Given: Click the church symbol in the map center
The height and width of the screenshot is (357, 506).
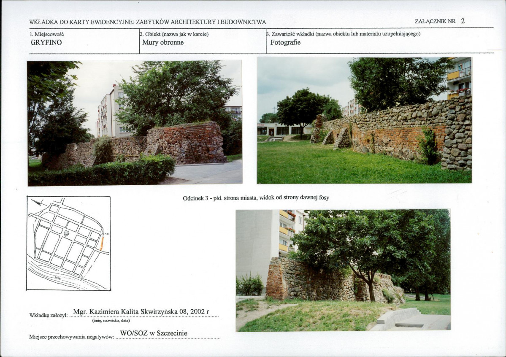Looking at the screenshot, I should (67, 233).
